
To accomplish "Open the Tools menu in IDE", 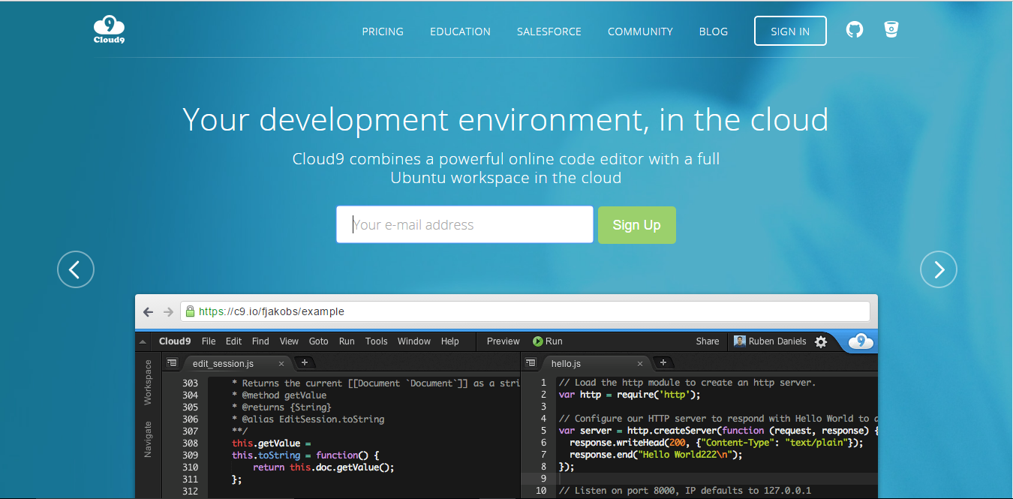I will pos(376,341).
